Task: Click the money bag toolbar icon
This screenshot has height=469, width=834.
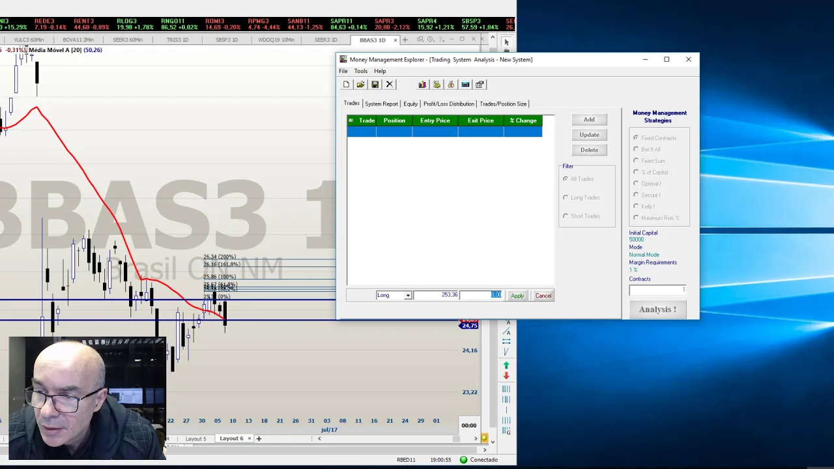Action: [x=451, y=84]
